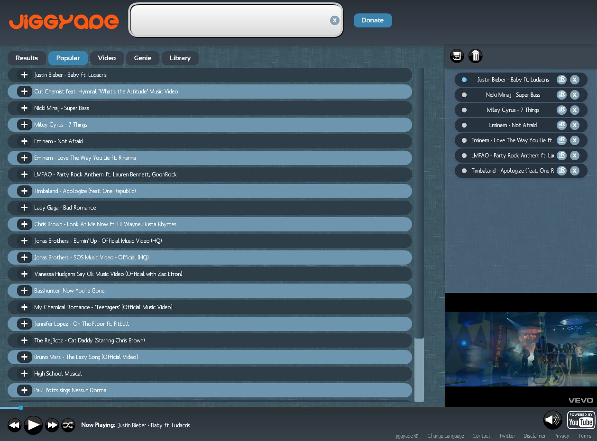
Task: Select Timbaland - Apologize result row
Action: click(x=210, y=191)
